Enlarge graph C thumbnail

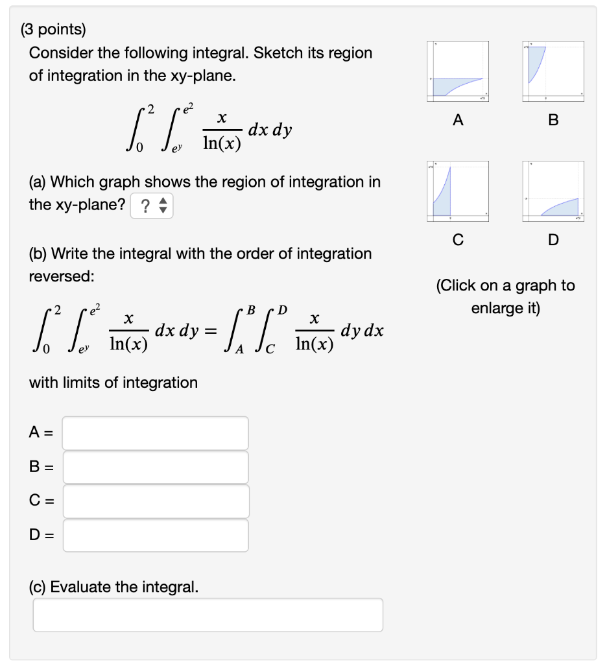pyautogui.click(x=457, y=191)
